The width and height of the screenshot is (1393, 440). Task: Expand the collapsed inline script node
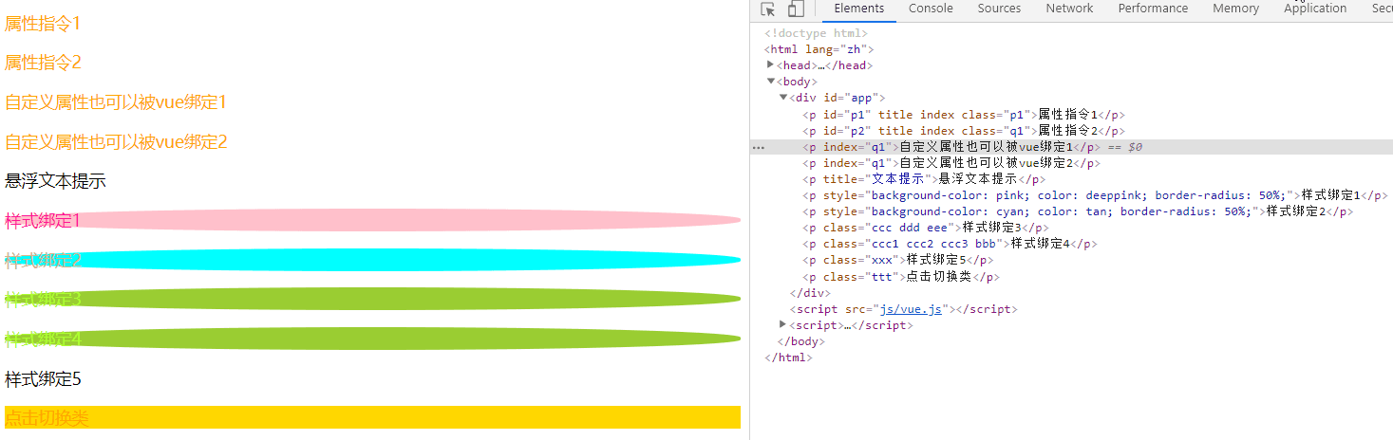point(783,325)
